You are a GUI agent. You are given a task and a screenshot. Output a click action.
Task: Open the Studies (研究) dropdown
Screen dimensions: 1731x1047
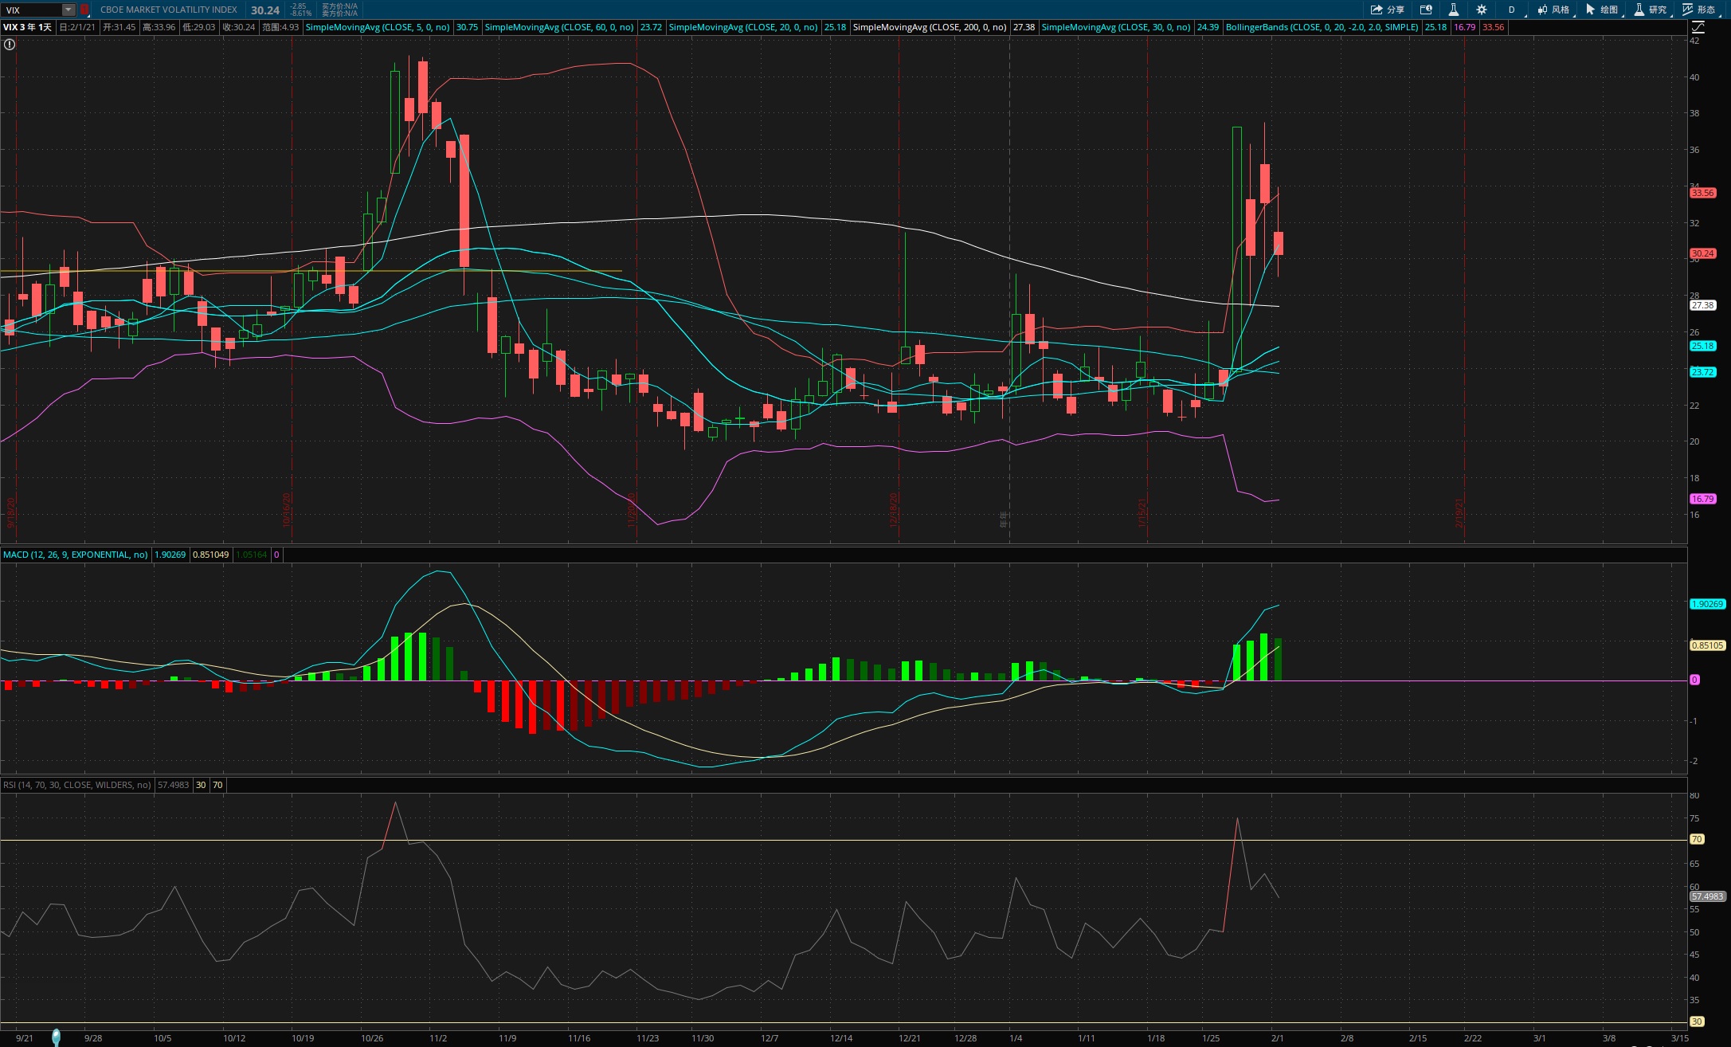(1650, 10)
